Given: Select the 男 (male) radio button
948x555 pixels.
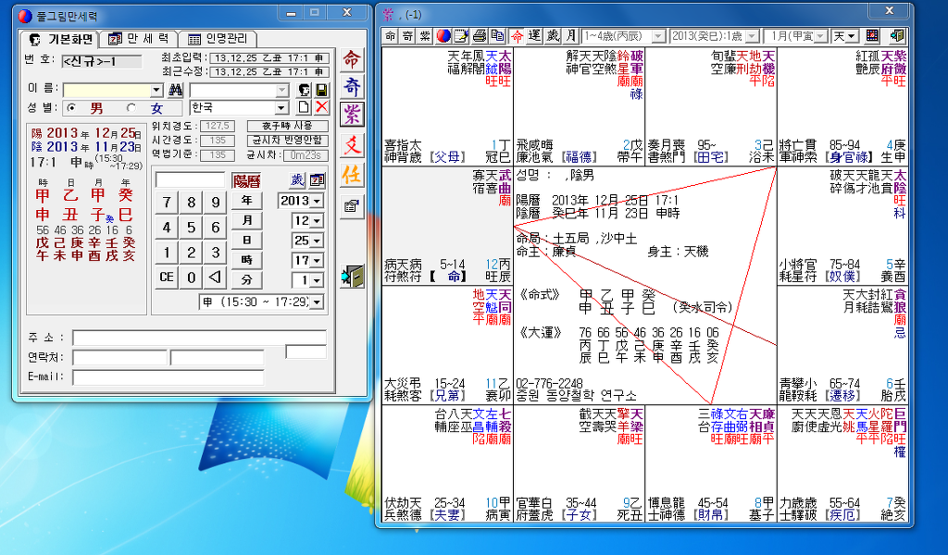Looking at the screenshot, I should (x=72, y=108).
